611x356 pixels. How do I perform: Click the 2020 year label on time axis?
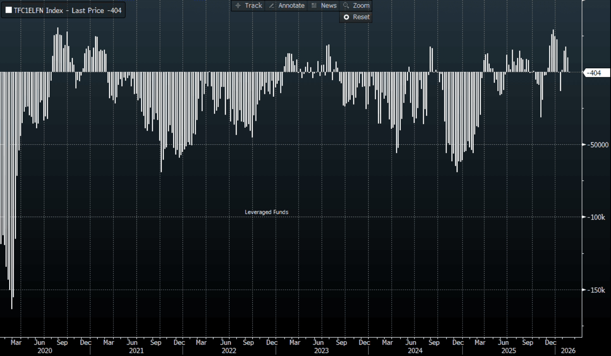[45, 351]
